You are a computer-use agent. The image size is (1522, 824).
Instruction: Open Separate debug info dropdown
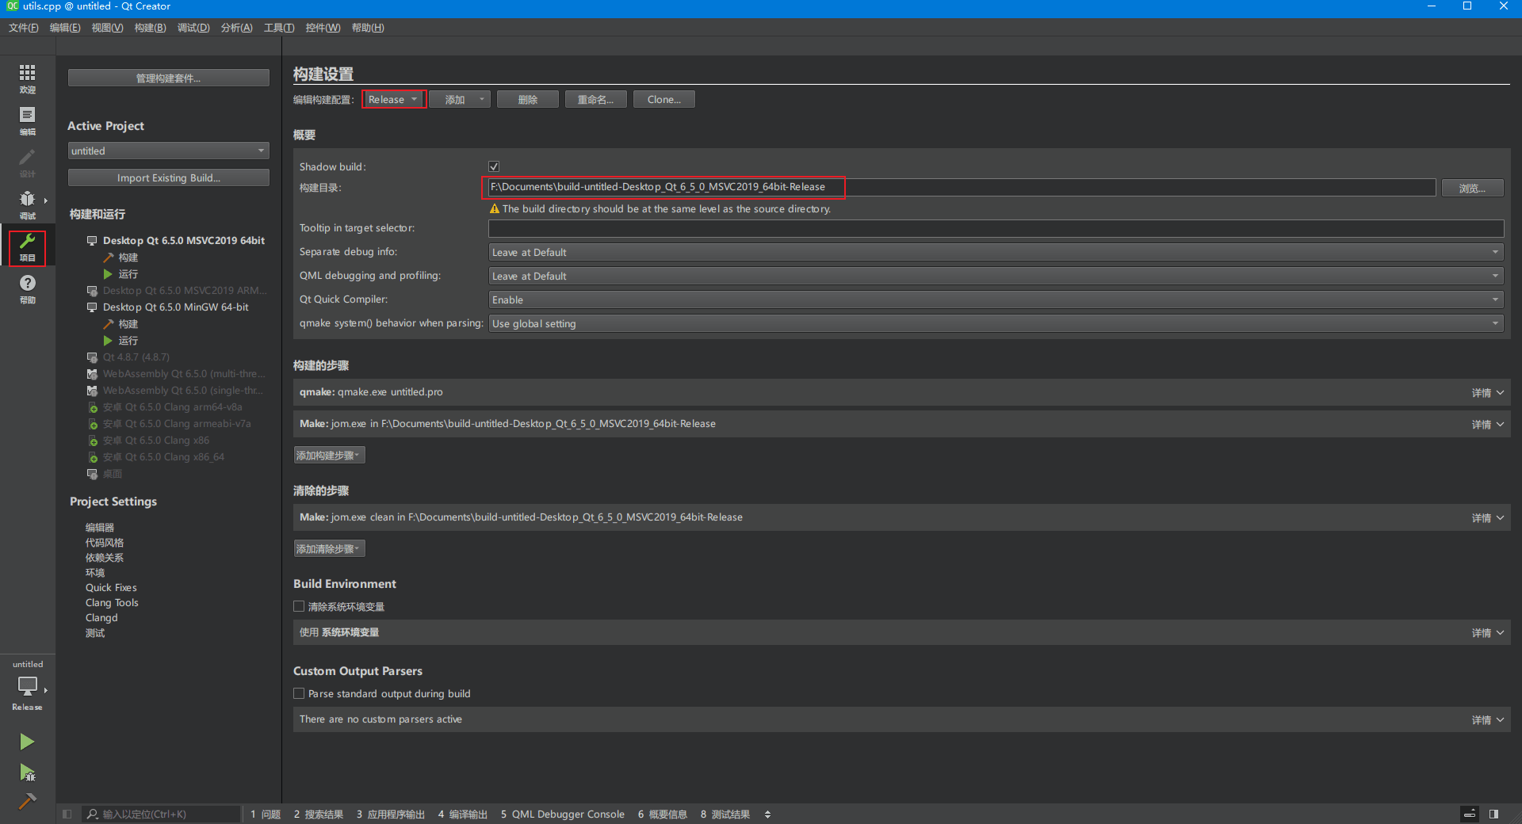tap(996, 252)
